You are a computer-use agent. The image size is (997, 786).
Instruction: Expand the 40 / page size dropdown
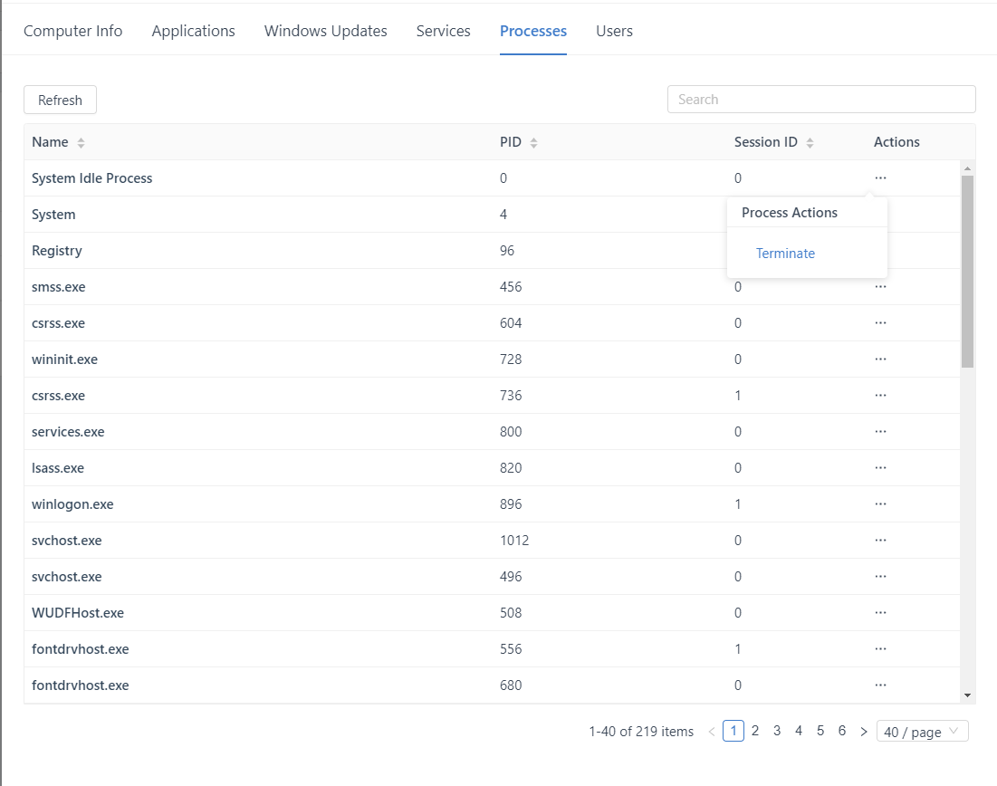tap(922, 732)
